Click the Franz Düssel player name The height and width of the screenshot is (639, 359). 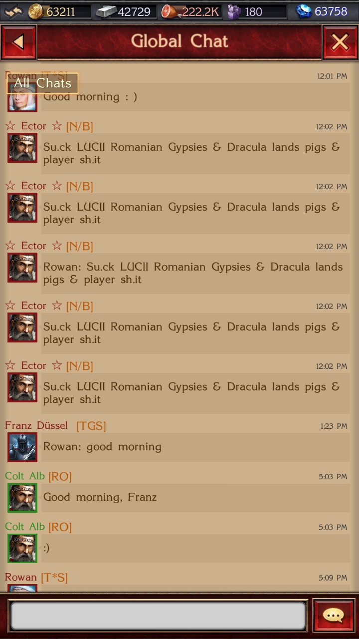click(36, 425)
